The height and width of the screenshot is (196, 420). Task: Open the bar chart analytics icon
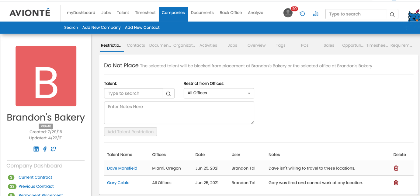(x=316, y=14)
